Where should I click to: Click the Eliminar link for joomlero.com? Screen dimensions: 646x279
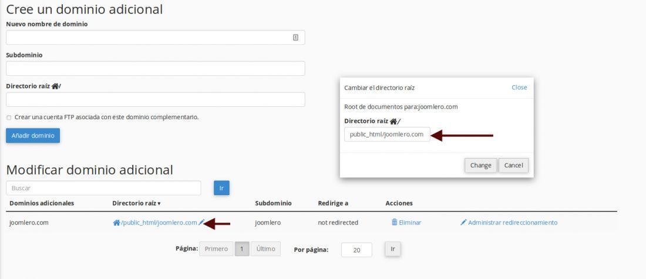pyautogui.click(x=410, y=223)
